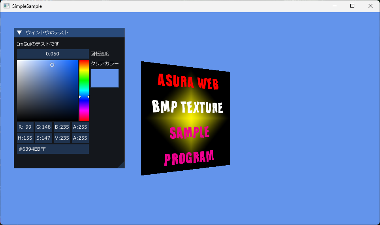Select the G:148 green value field
This screenshot has height=225, width=380.
point(43,127)
